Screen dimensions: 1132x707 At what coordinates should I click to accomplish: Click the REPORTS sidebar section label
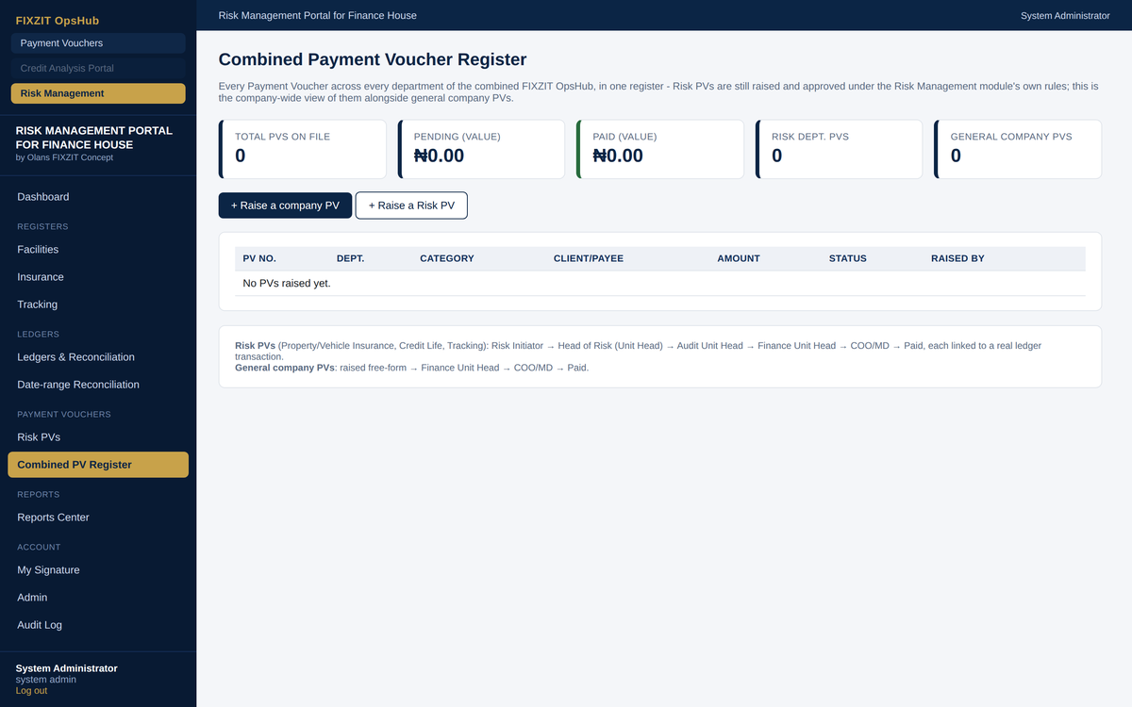pyautogui.click(x=39, y=494)
